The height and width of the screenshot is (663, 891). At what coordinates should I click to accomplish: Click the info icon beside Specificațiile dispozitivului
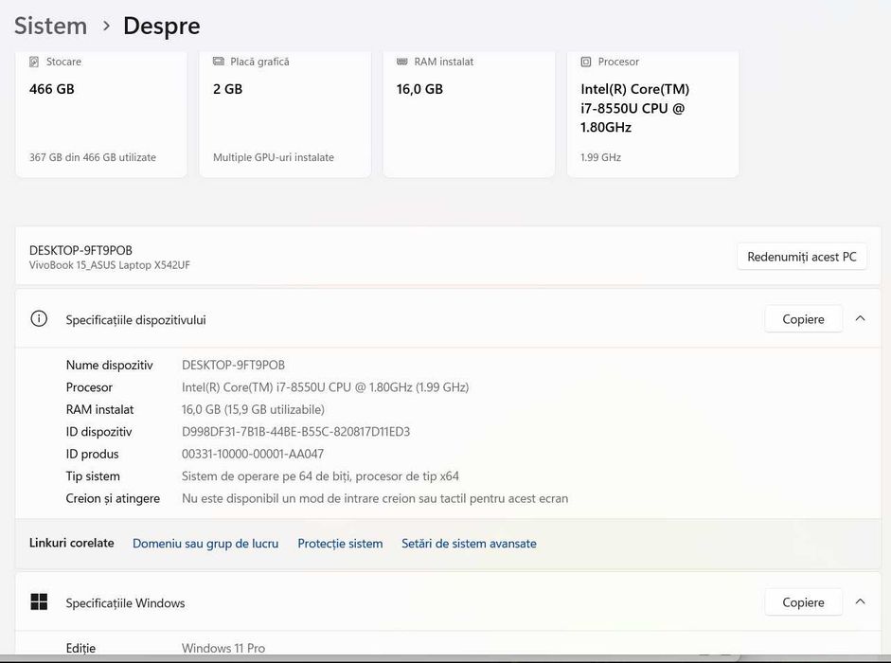[39, 319]
